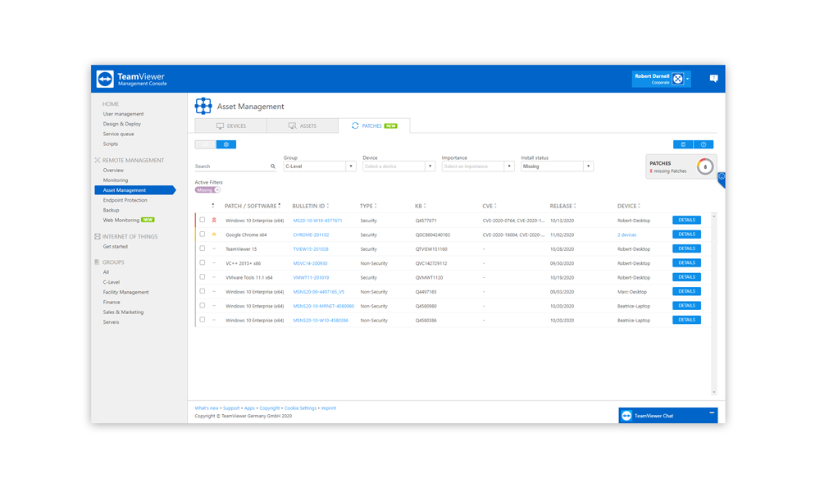Viewport: 820px width, 492px height.
Task: Click the grey toolbar button beside the gear
Action: tap(205, 144)
